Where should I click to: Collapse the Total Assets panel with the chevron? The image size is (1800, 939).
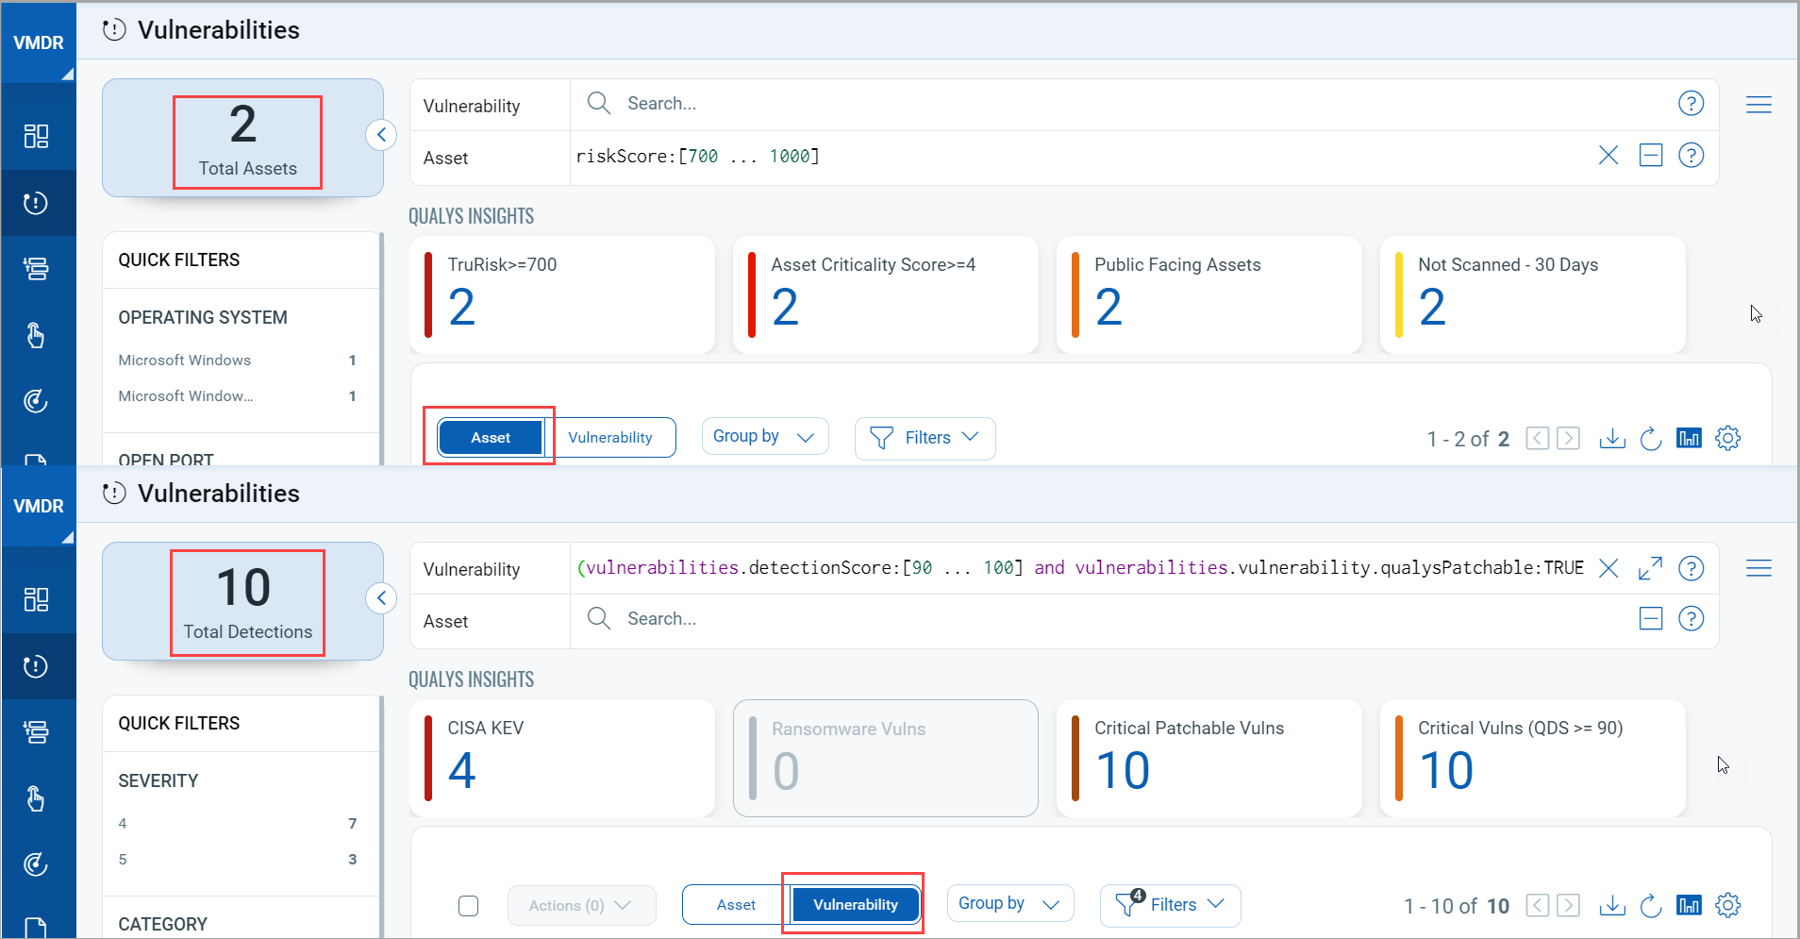pyautogui.click(x=382, y=134)
